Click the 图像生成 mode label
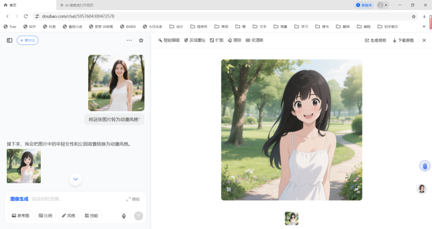This screenshot has height=229, width=432. pos(19,199)
